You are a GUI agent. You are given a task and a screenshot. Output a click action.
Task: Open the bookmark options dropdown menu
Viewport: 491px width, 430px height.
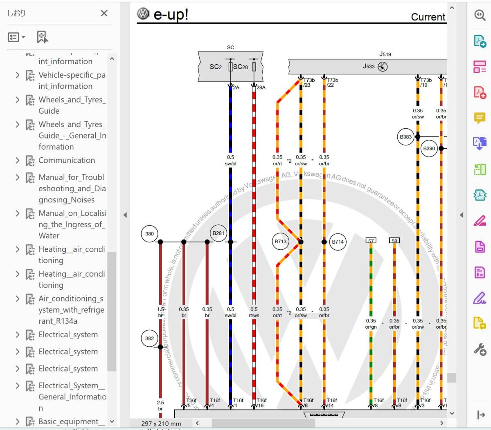click(x=16, y=37)
